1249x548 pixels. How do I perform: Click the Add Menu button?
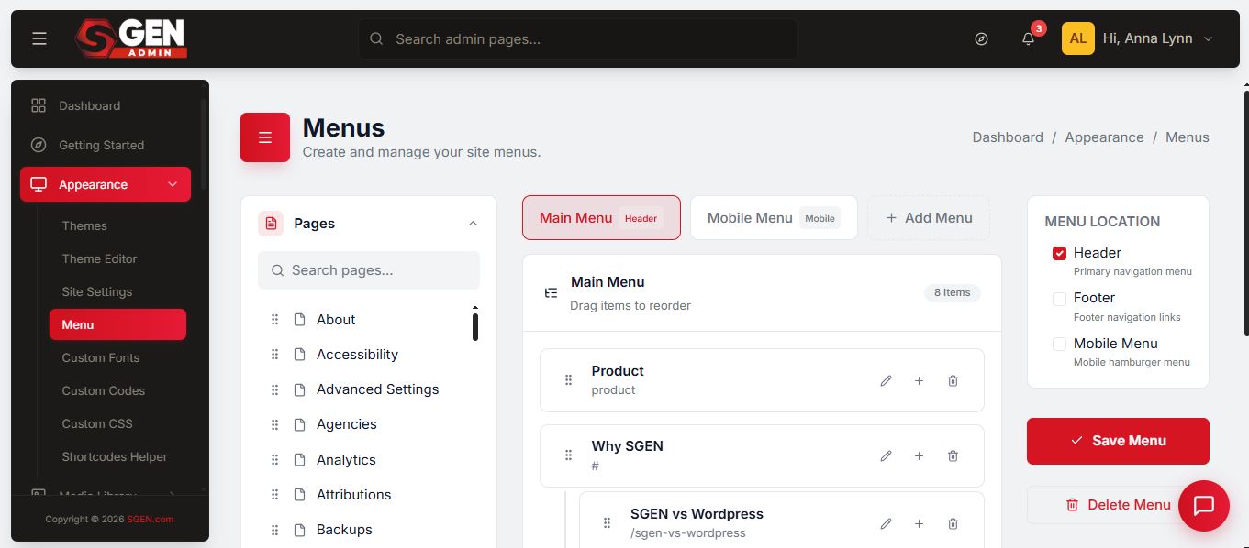coord(929,217)
